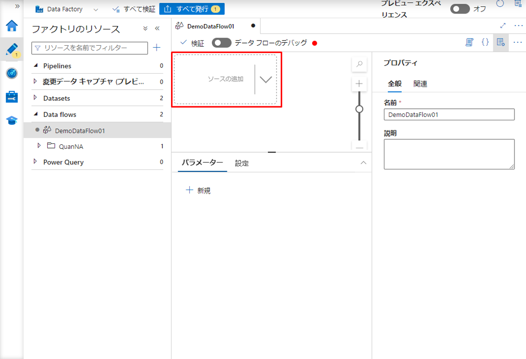This screenshot has height=359, width=526.
Task: Open the Manage toolbox icon in sidebar
Action: (12, 97)
